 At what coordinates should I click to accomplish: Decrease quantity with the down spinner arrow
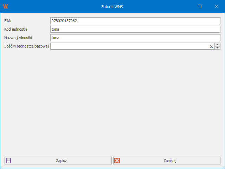217,48
